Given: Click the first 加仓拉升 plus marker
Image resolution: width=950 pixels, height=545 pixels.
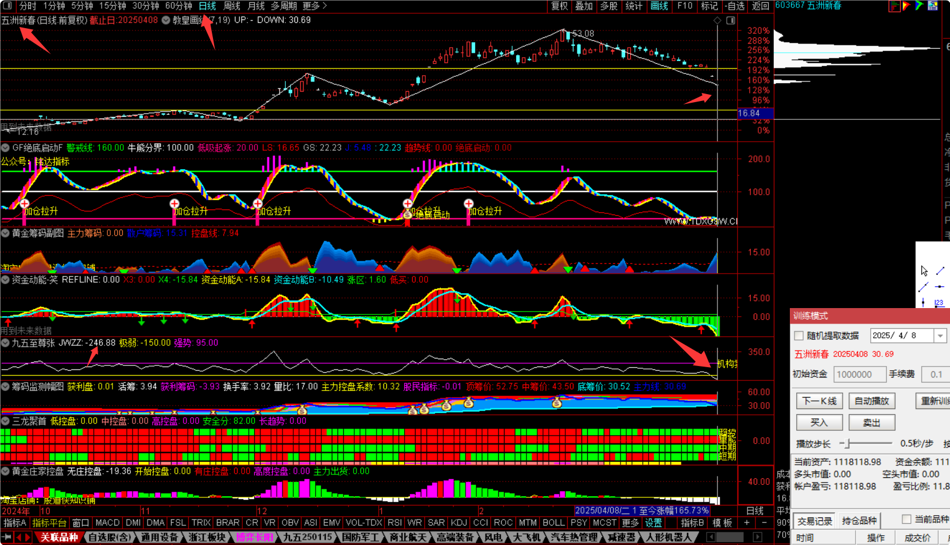Looking at the screenshot, I should tap(25, 204).
